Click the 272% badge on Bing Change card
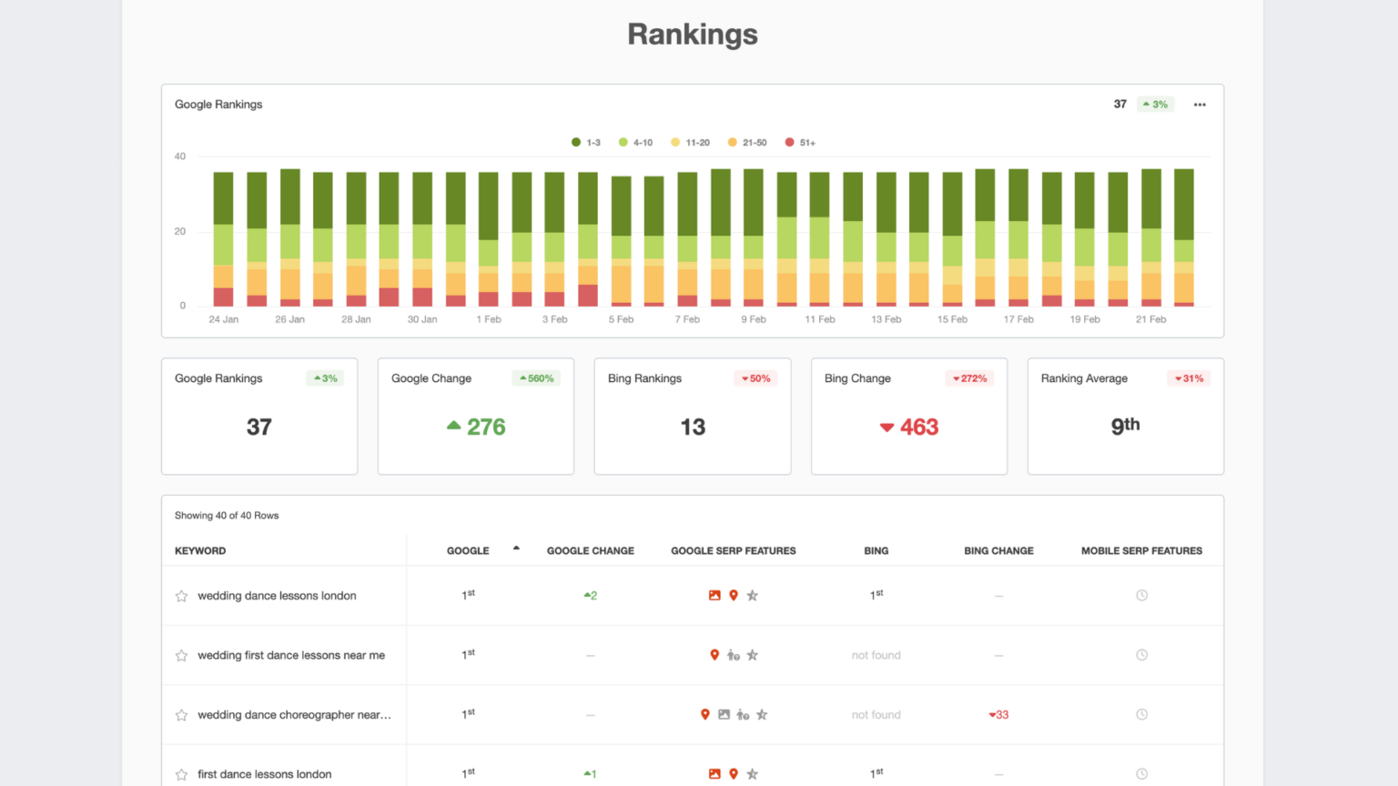Image resolution: width=1398 pixels, height=786 pixels. click(970, 378)
